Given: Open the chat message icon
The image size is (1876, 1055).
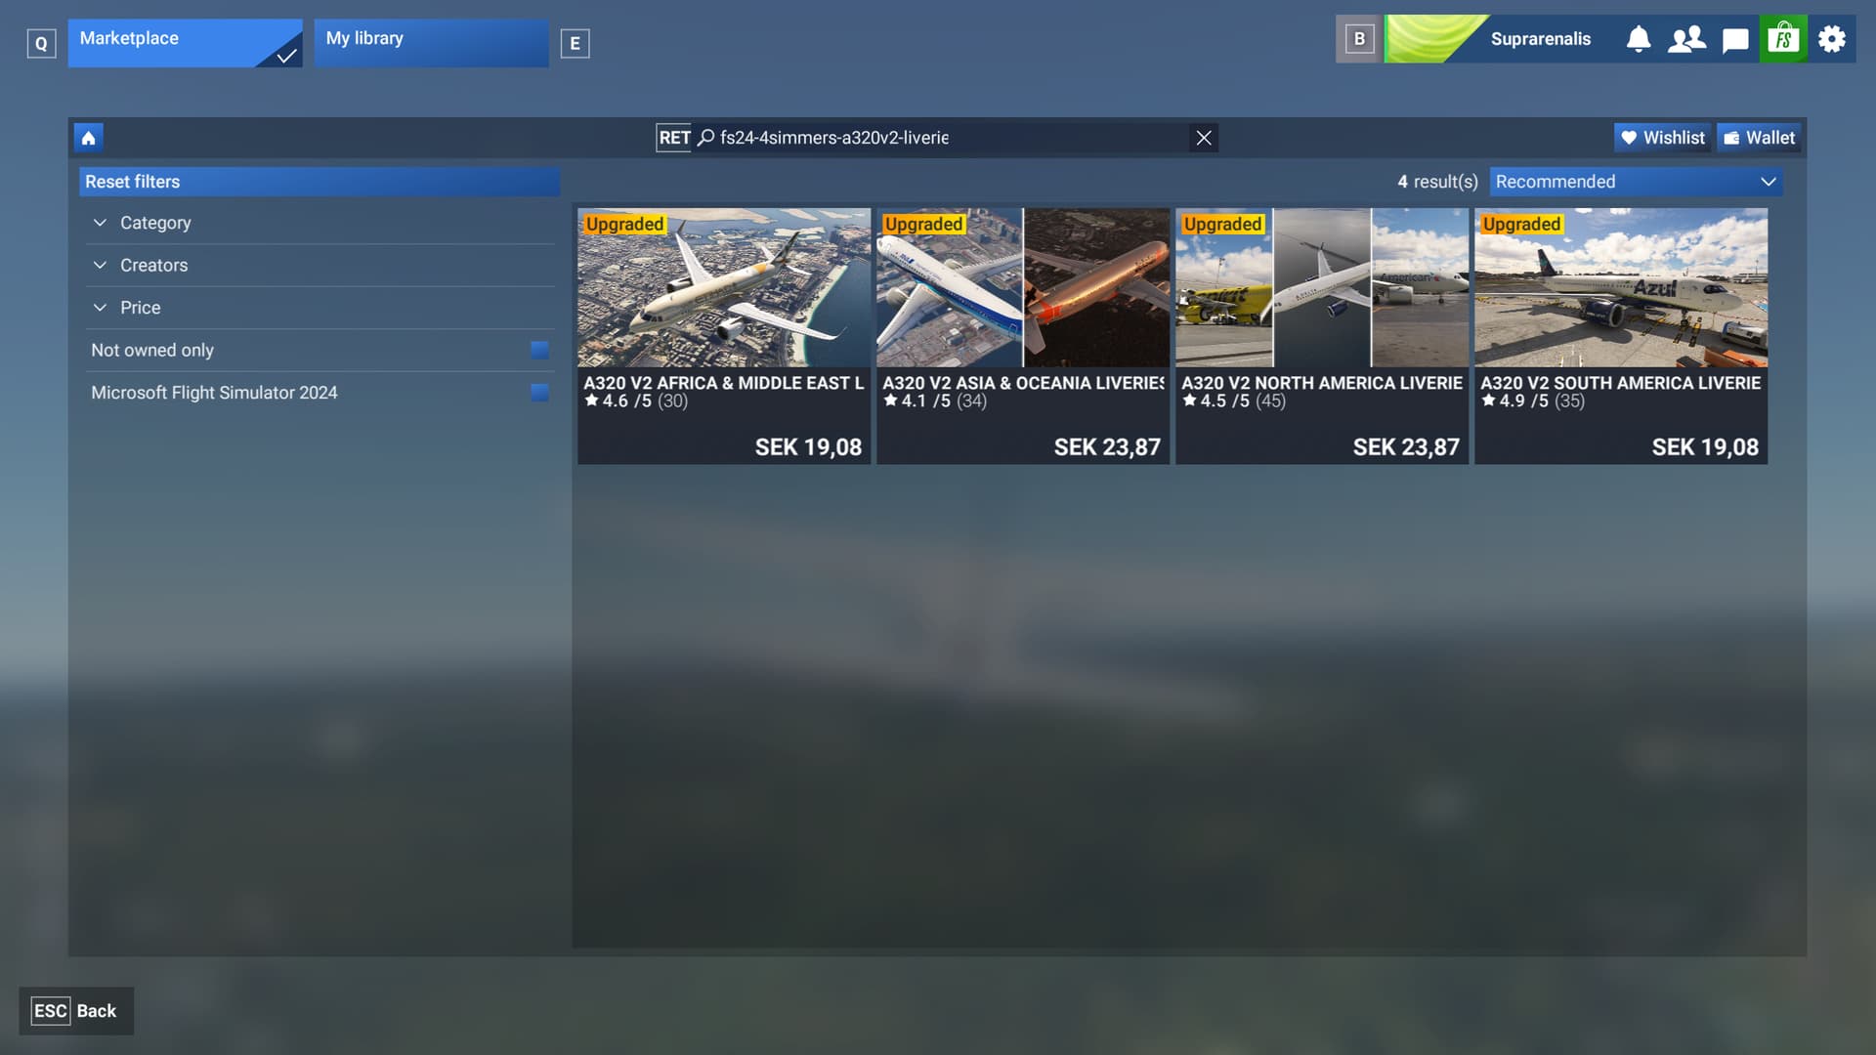Looking at the screenshot, I should click(x=1735, y=40).
